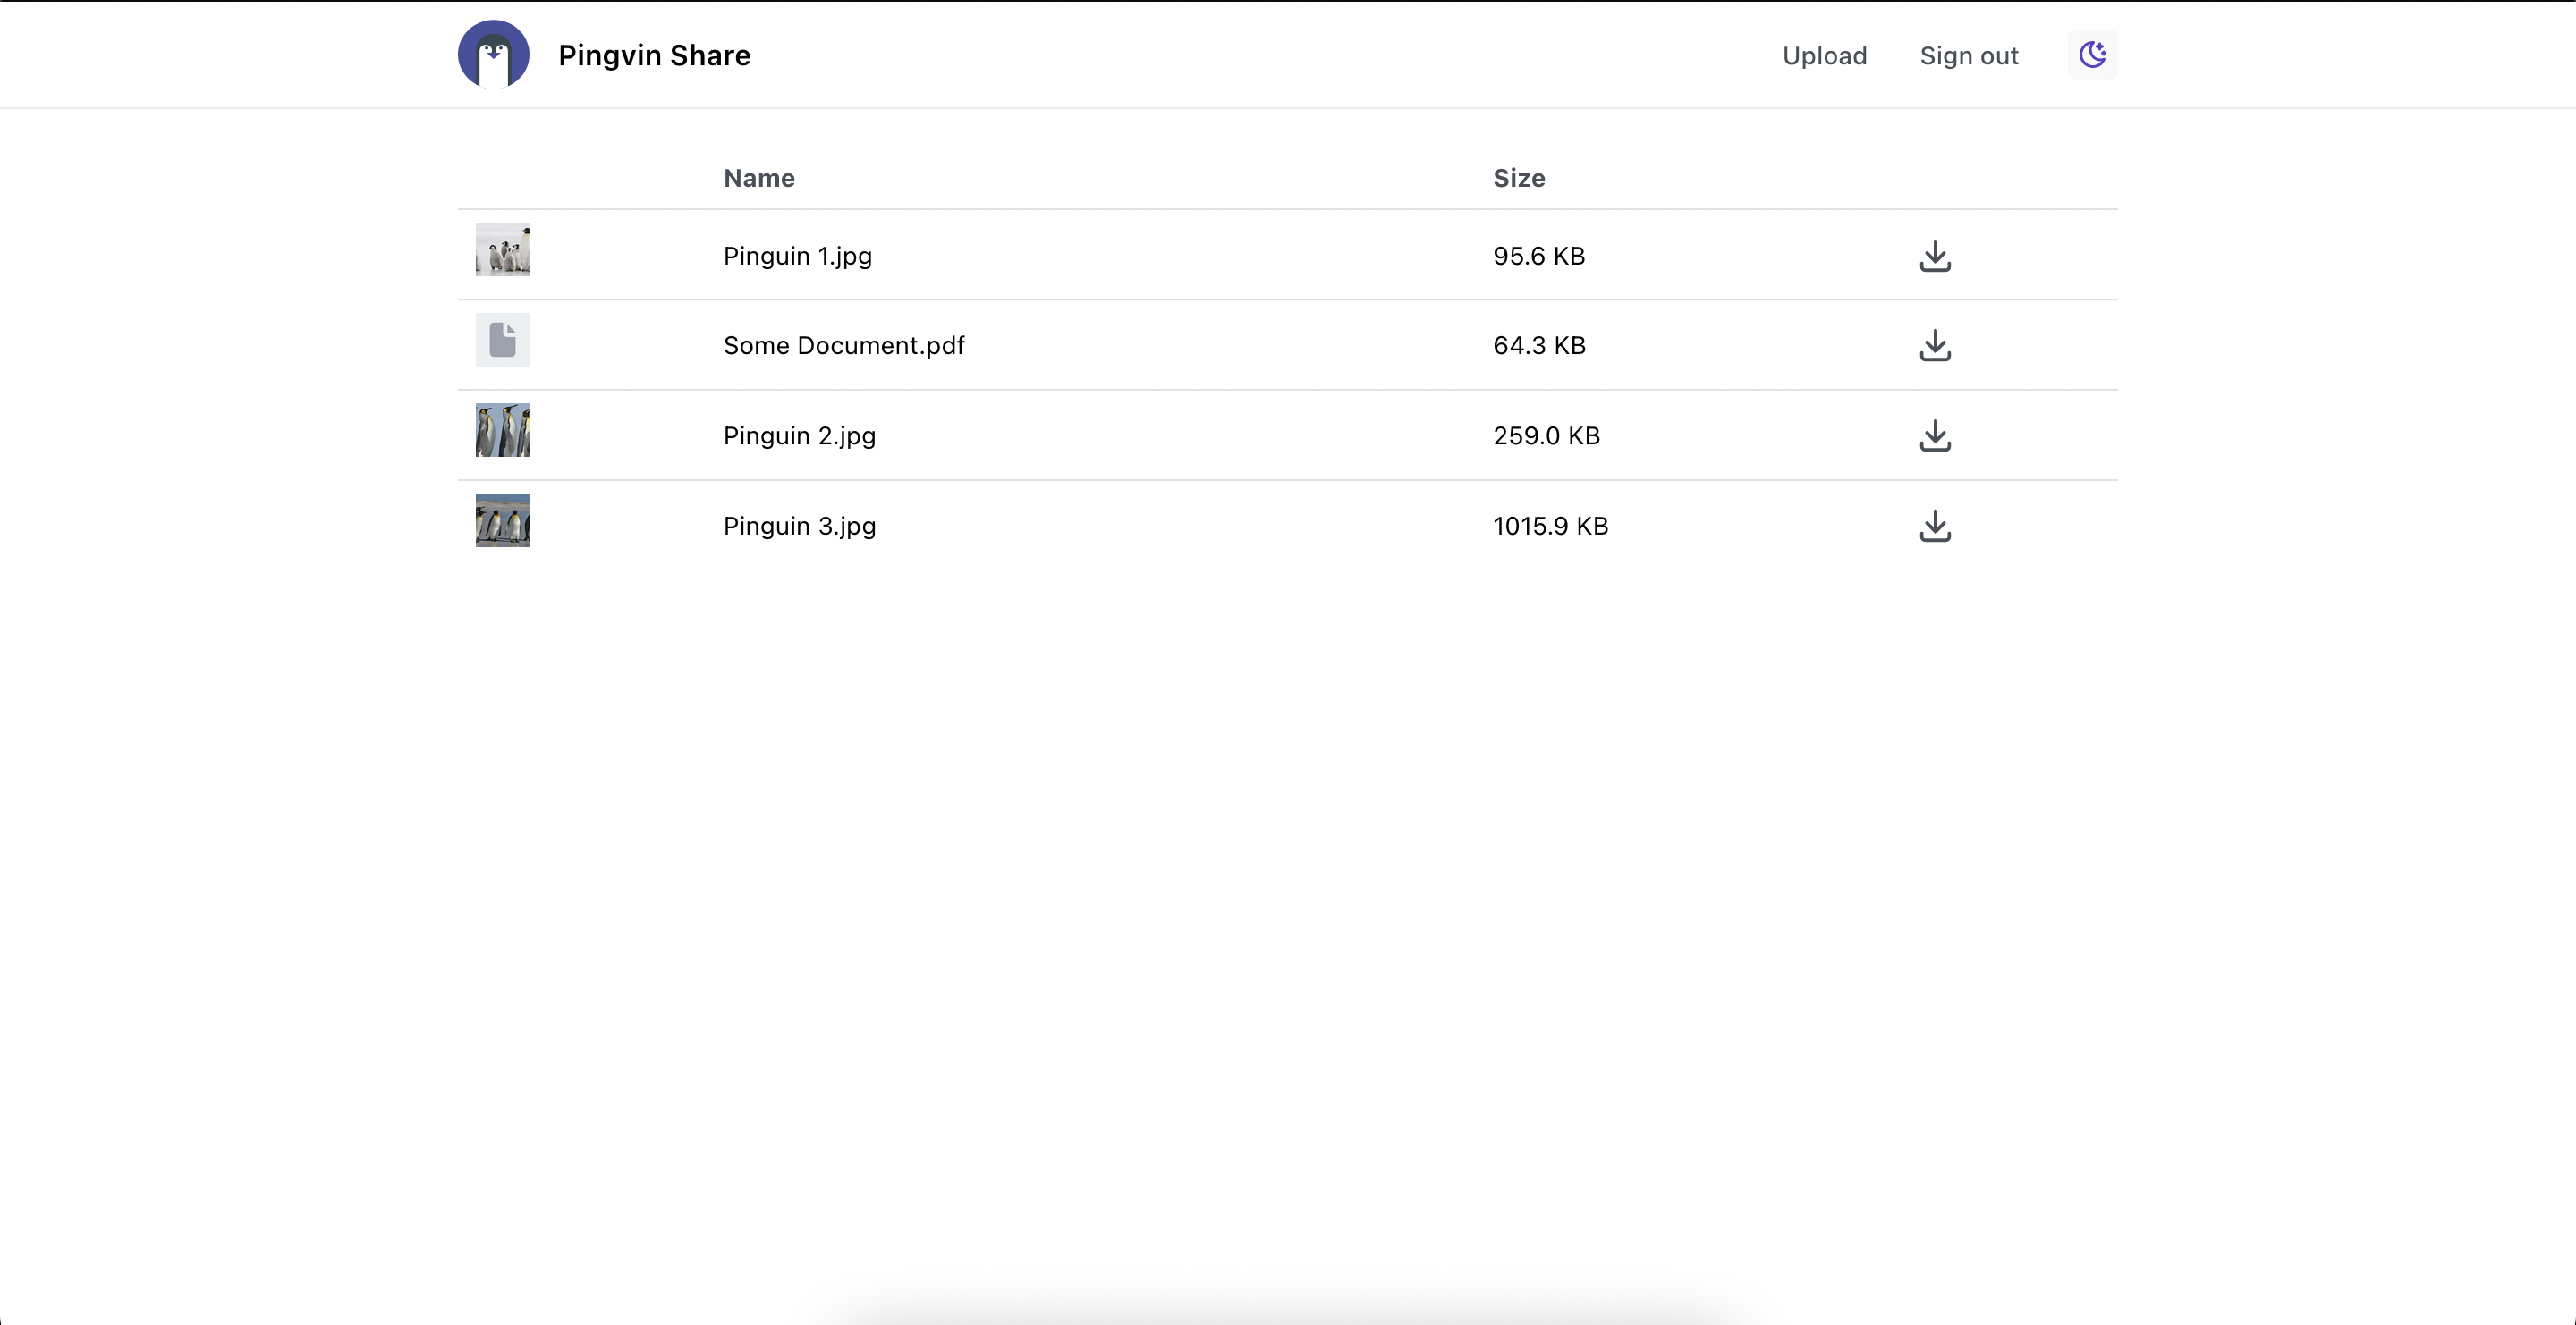Select the Some Document.pdf file name
This screenshot has height=1325, width=2576.
click(x=843, y=346)
